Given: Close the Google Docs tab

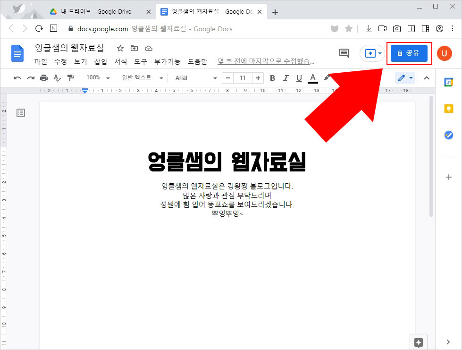Looking at the screenshot, I should (260, 12).
